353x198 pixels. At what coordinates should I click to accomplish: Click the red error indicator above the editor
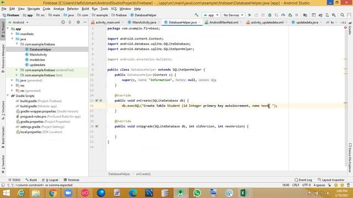click(345, 28)
